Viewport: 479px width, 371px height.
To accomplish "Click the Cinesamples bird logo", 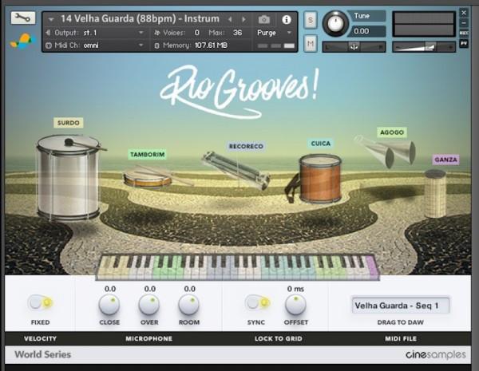I will point(23,41).
